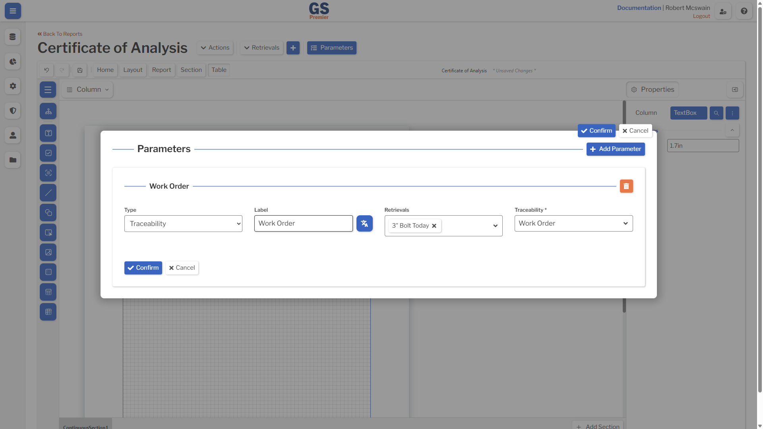The image size is (763, 429).
Task: Open the database icon in left sidebar
Action: click(13, 37)
